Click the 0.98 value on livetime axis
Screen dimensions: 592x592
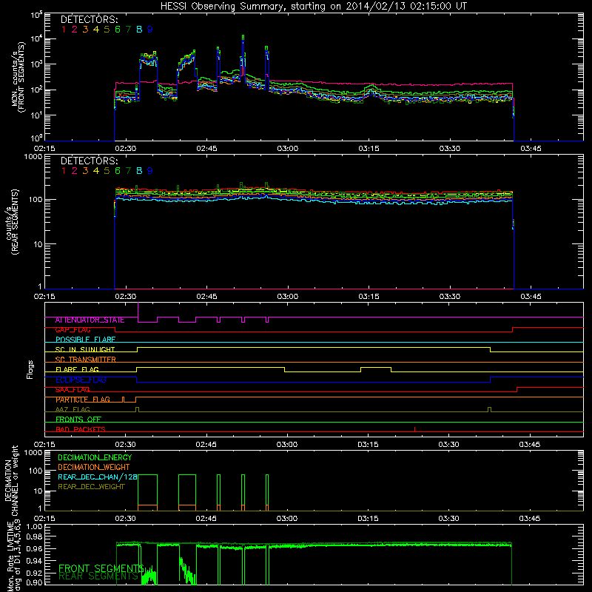(34, 536)
